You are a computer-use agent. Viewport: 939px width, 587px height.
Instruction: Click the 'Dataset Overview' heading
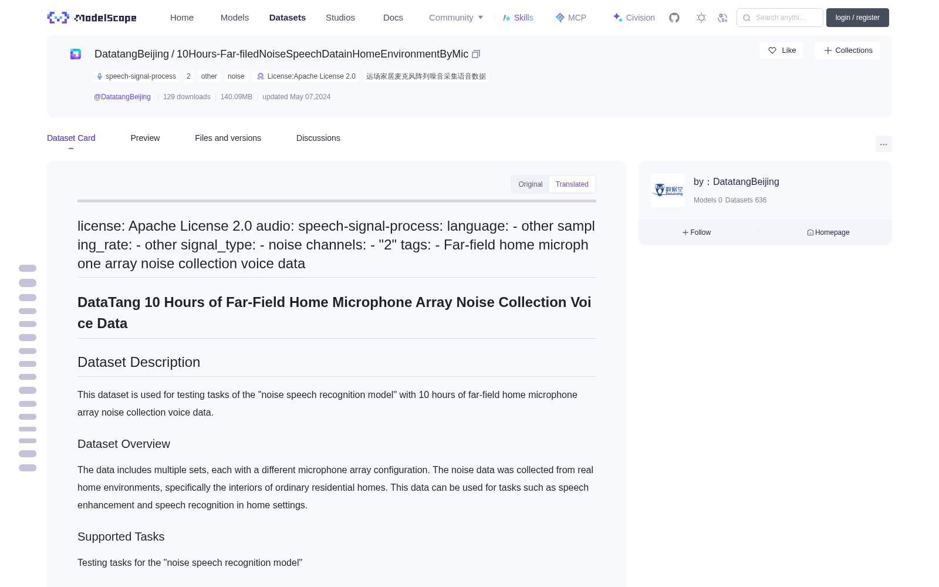(124, 444)
